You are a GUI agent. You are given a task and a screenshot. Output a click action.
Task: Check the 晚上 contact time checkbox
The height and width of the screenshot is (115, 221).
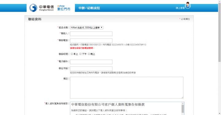coord(89,54)
